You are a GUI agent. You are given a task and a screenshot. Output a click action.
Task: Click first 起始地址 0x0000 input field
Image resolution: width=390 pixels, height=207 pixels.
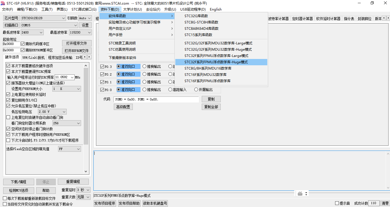(x=11, y=44)
